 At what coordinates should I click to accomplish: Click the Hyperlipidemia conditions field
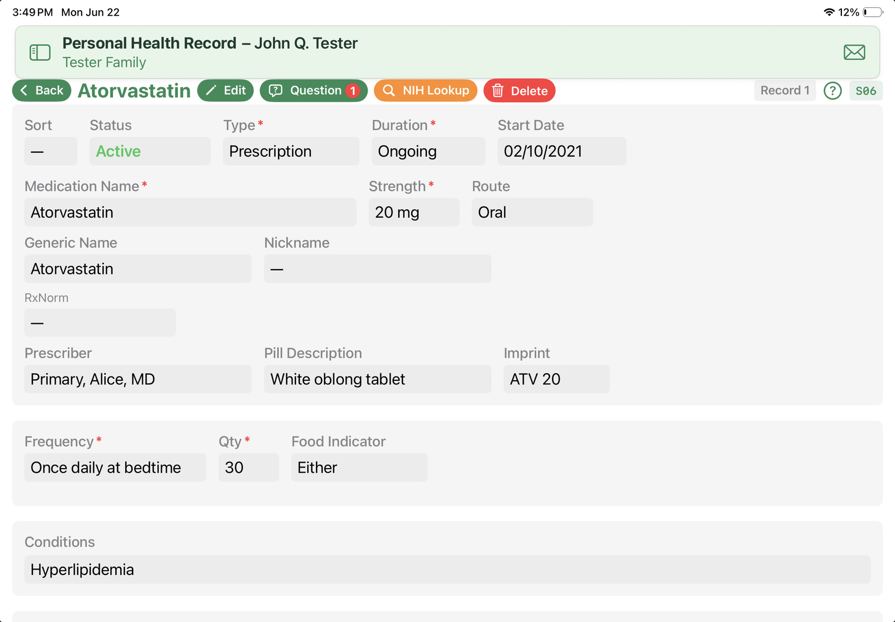(x=447, y=569)
